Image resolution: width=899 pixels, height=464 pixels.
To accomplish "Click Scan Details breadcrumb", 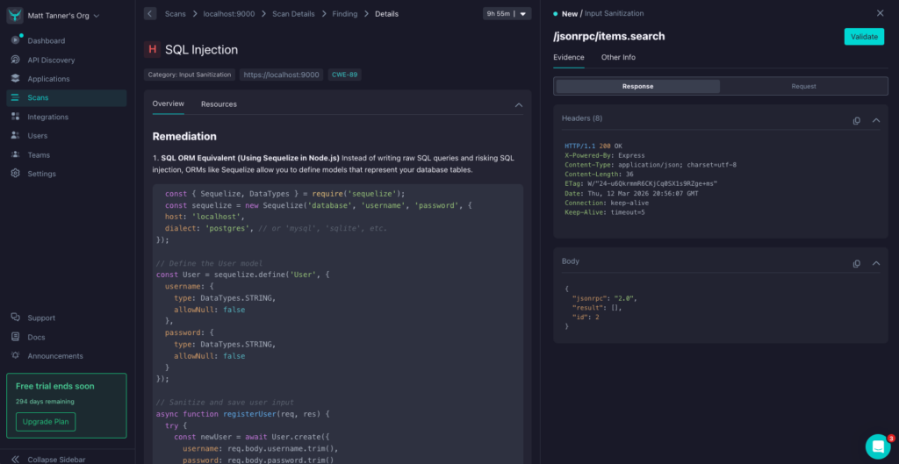I will tap(293, 14).
